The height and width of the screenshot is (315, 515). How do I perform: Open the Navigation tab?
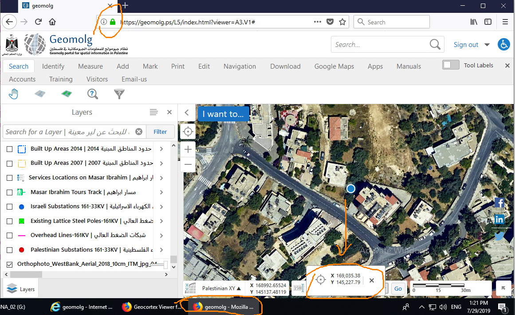240,66
